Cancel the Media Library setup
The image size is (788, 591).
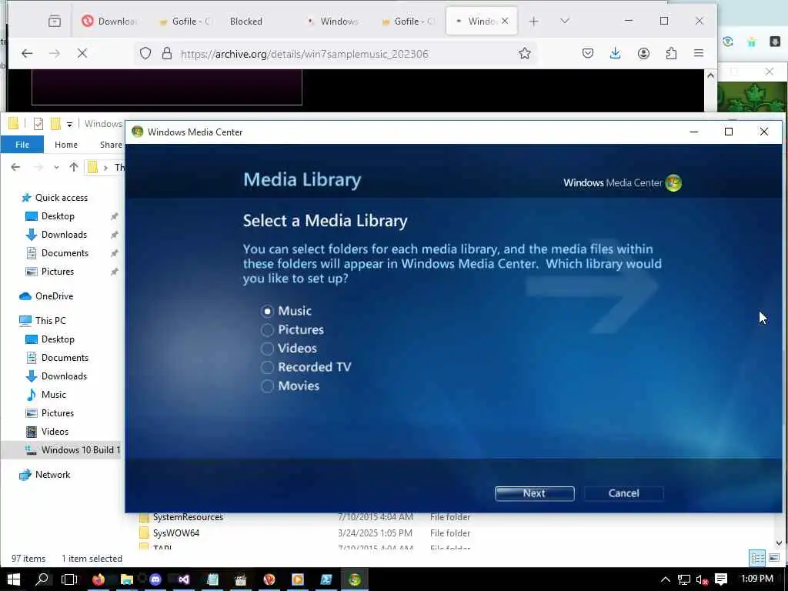[x=623, y=493]
